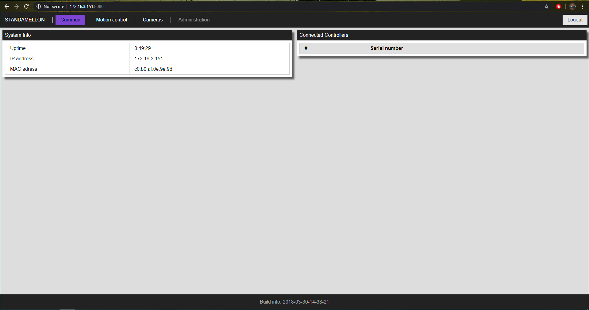Click the red extension icon in toolbar
The image size is (589, 310).
pos(559,6)
